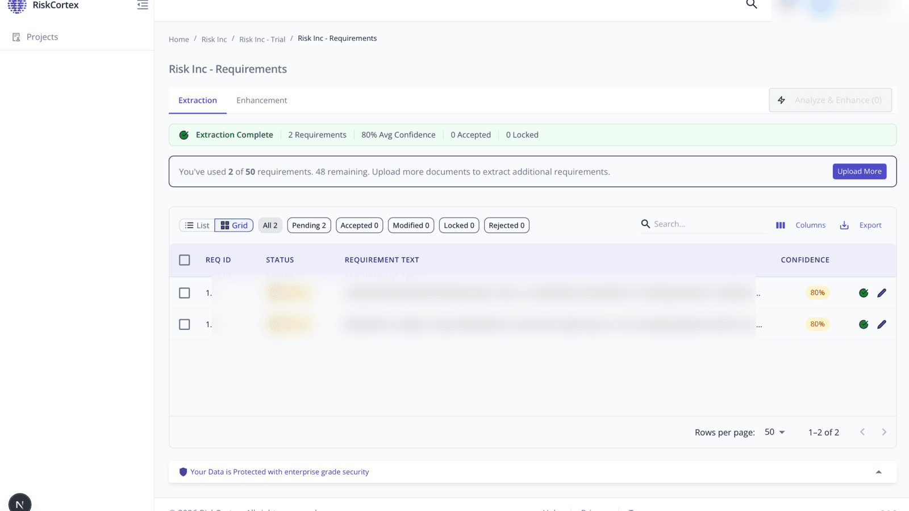The image size is (909, 511).
Task: Click the 0 Locked summary text
Action: pyautogui.click(x=522, y=135)
